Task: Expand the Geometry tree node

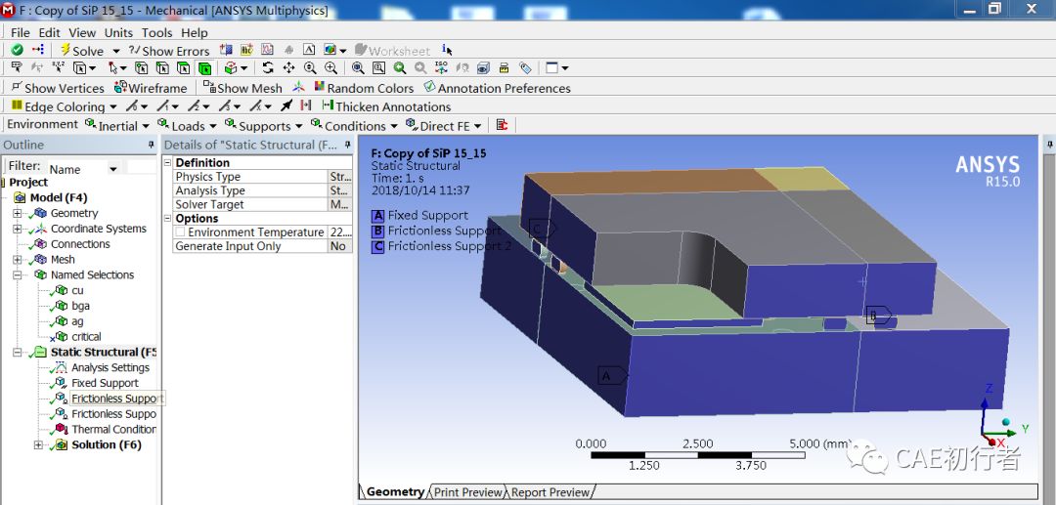Action: [x=17, y=213]
